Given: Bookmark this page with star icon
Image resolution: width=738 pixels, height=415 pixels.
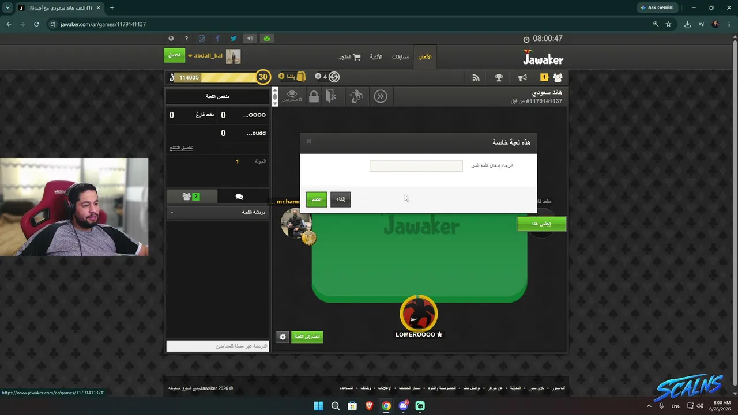Looking at the screenshot, I should (668, 24).
